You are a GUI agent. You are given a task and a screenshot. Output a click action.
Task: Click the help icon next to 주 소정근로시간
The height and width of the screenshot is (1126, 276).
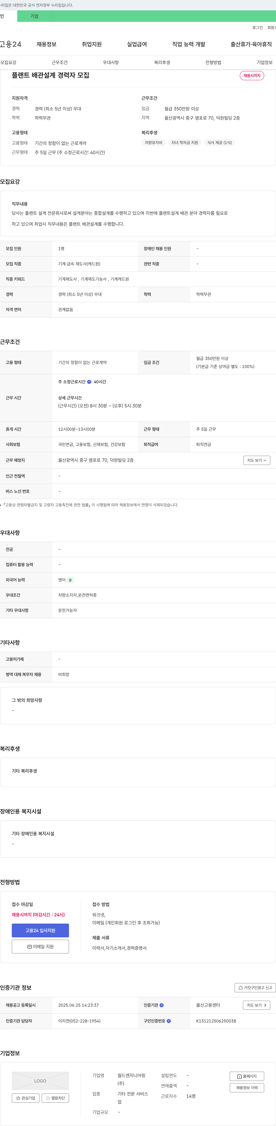point(89,382)
